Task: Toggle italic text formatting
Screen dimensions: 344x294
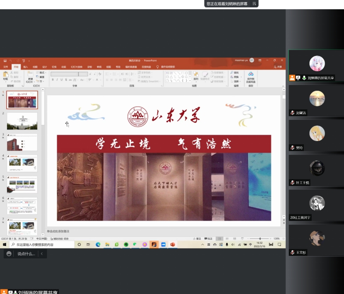Action: [x=57, y=80]
